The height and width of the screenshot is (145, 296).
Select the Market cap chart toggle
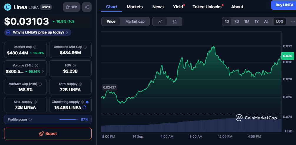[135, 21]
